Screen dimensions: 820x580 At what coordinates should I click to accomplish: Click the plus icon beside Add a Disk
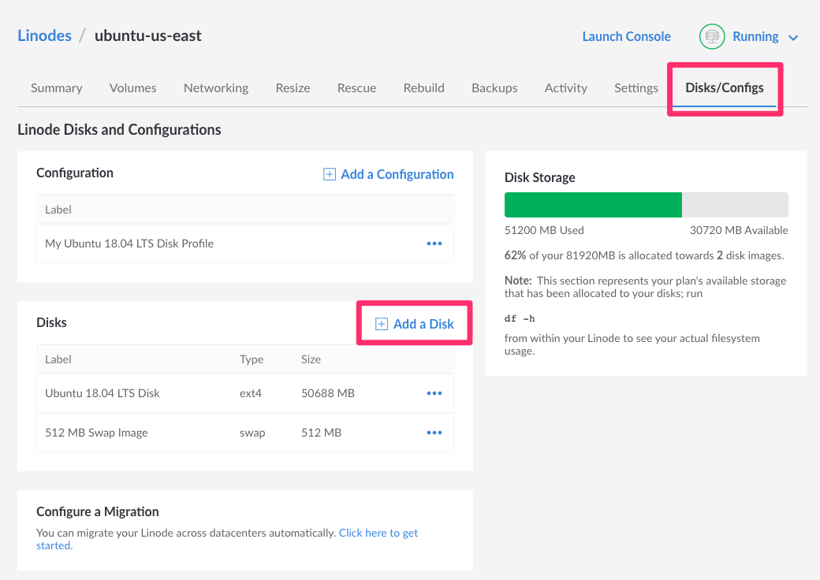[382, 324]
